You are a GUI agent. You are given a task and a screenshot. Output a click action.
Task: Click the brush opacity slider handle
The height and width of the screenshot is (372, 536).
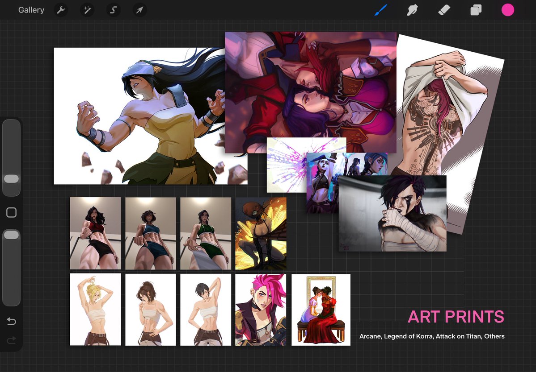(11, 235)
